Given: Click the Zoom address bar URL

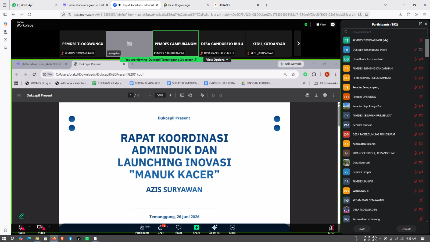Looking at the screenshot, I should click(x=215, y=14).
